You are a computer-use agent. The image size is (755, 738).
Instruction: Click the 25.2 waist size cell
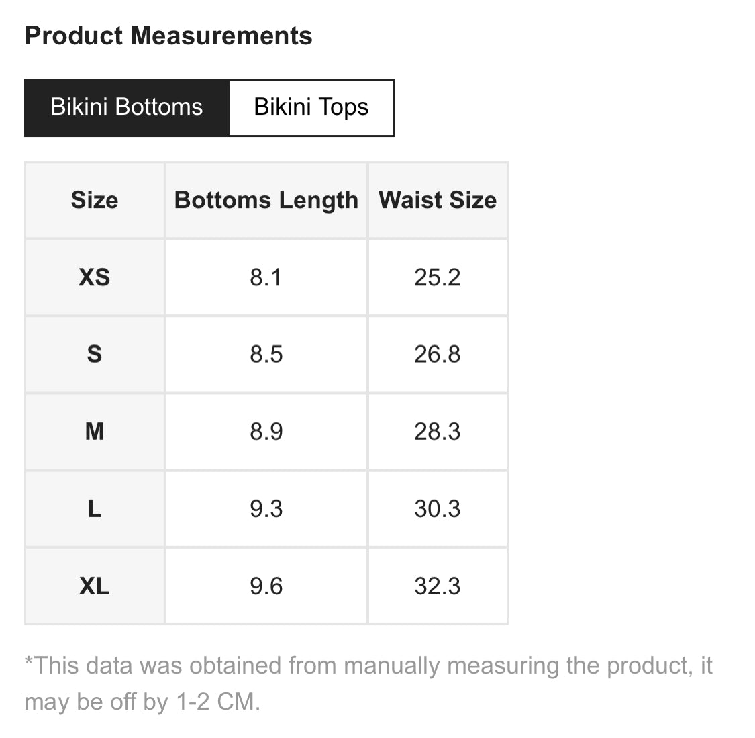pyautogui.click(x=438, y=277)
